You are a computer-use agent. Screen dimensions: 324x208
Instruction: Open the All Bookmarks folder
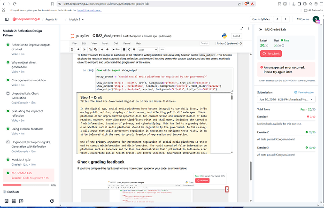coord(313,10)
